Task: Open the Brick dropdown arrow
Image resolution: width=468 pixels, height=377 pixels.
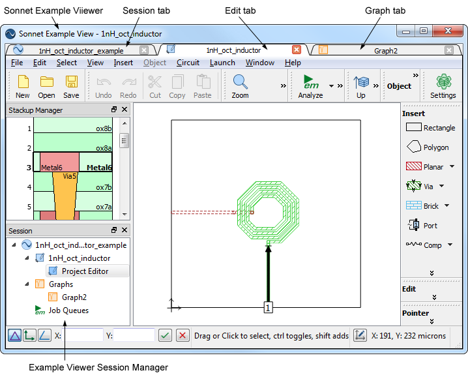Action: (x=446, y=205)
